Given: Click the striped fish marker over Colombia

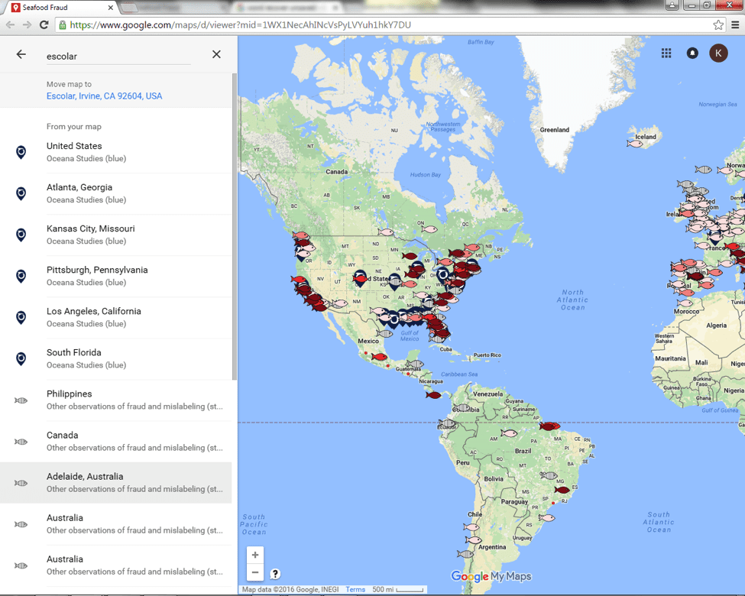Looking at the screenshot, I should click(x=461, y=408).
